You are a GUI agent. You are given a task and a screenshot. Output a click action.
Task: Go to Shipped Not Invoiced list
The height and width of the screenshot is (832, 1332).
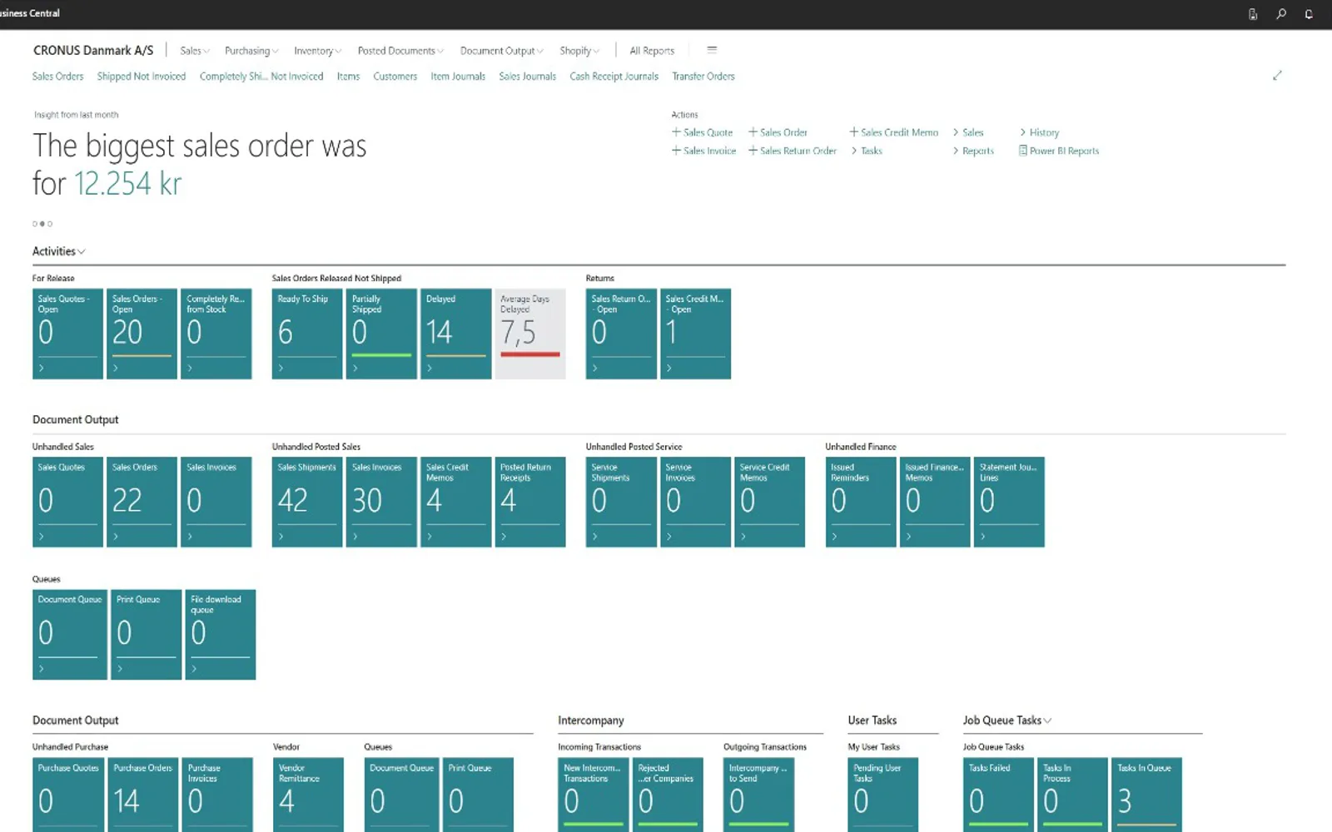click(x=142, y=77)
